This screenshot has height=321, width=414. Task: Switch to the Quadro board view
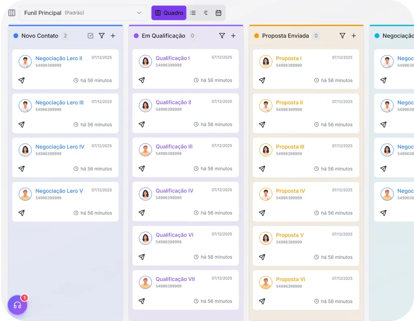tap(169, 13)
